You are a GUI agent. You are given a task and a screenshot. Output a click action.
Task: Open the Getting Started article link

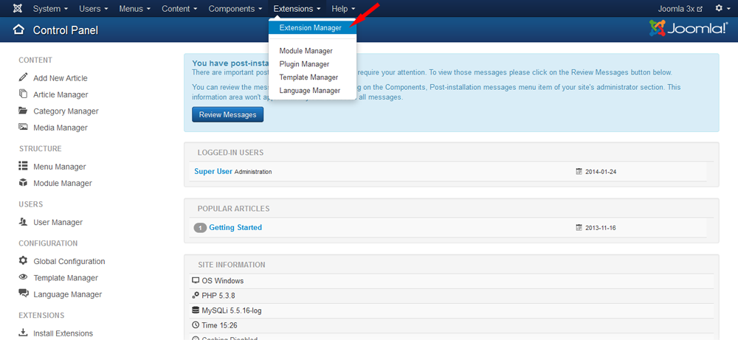point(235,228)
